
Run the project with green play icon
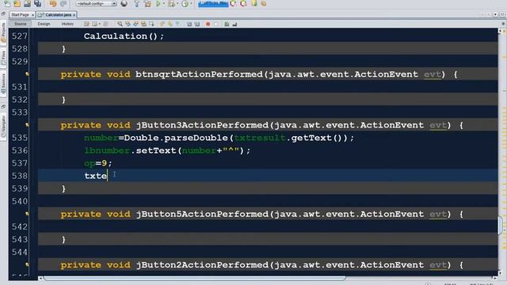click(x=158, y=3)
